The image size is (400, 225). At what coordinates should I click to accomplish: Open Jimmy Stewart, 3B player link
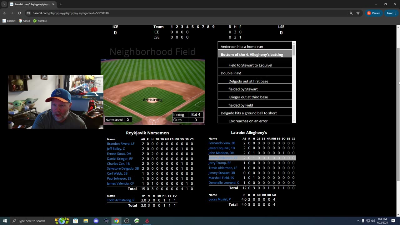click(222, 173)
